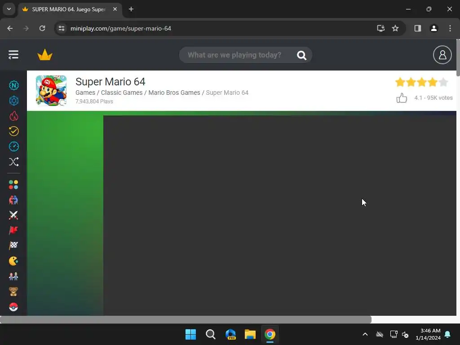Viewport: 460px width, 345px height.
Task: Open File Explorer from taskbar
Action: [x=250, y=334]
